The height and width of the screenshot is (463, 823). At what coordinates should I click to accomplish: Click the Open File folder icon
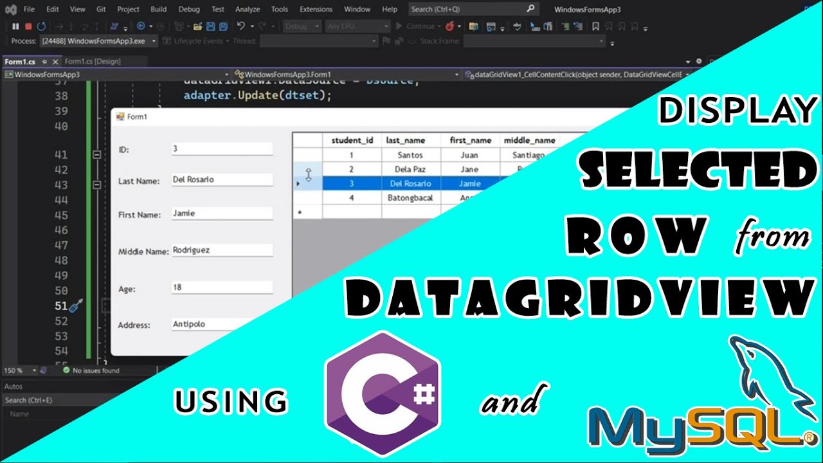point(198,26)
